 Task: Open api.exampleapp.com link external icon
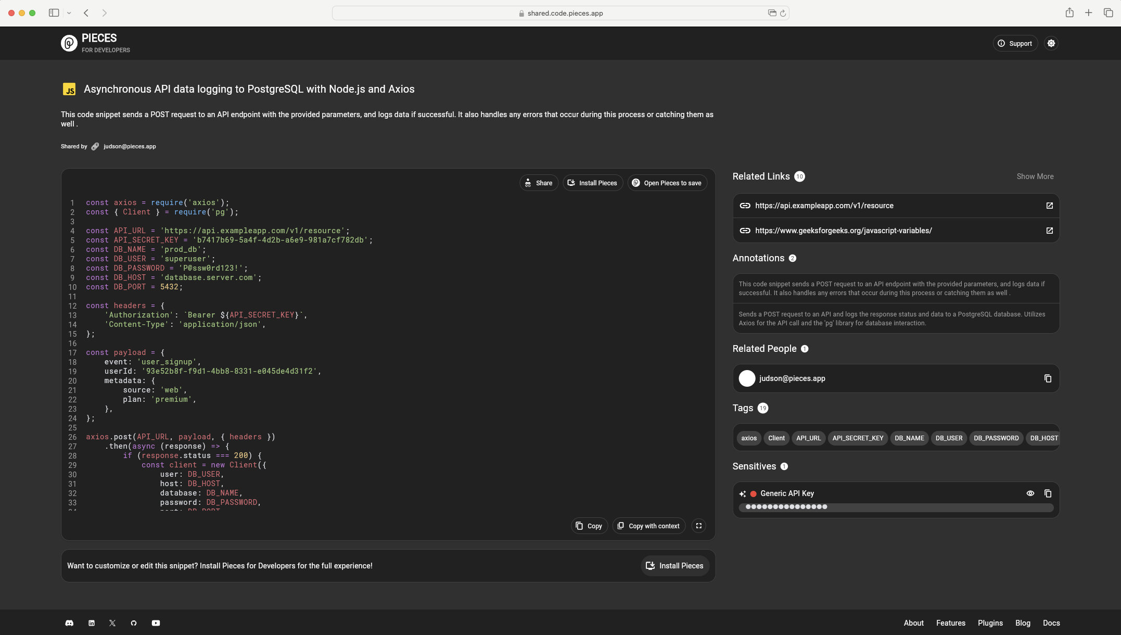pyautogui.click(x=1049, y=206)
